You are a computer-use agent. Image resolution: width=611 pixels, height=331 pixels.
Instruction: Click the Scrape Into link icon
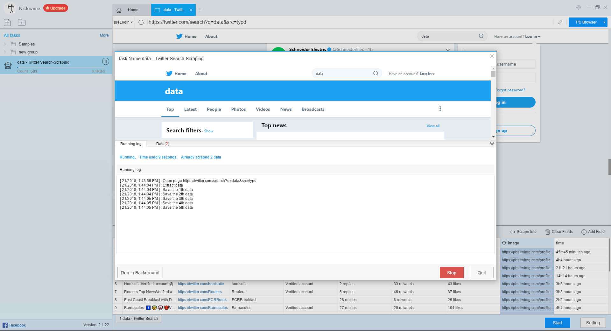(512, 232)
